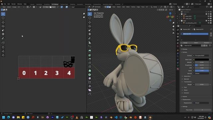Screen dimensions: 213x120
Task: Click the Assign material button
Action: [x=185, y=43]
